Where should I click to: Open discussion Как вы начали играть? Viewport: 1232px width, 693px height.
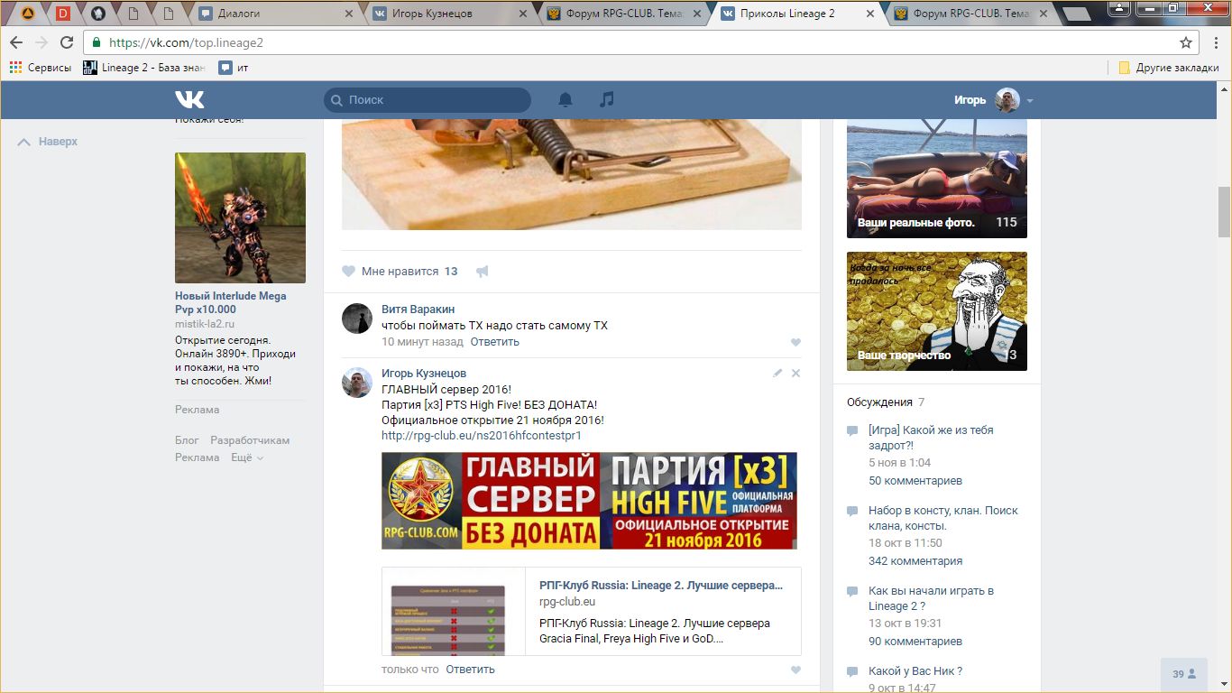(x=931, y=598)
